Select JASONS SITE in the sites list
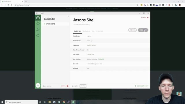This screenshot has width=185, height=104. pos(55,24)
